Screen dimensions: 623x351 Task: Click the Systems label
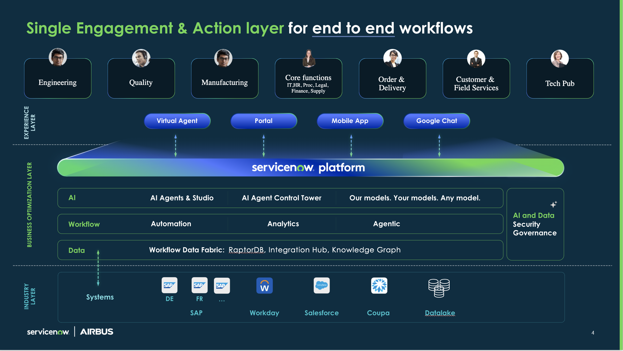pyautogui.click(x=100, y=297)
